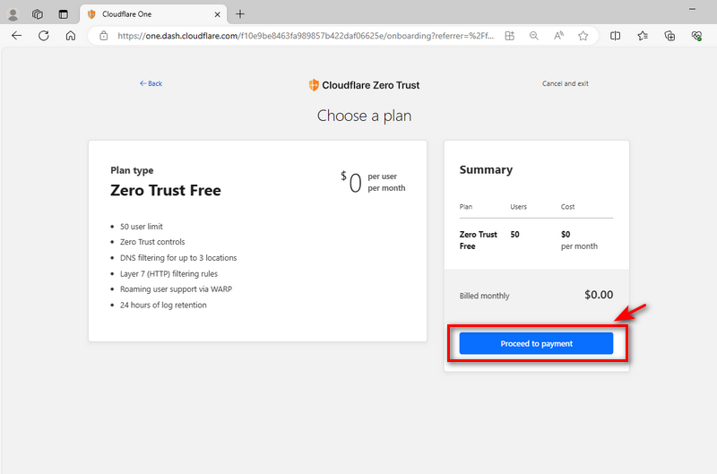Open the browser home icon
Screen dimensions: 717x474
point(71,36)
